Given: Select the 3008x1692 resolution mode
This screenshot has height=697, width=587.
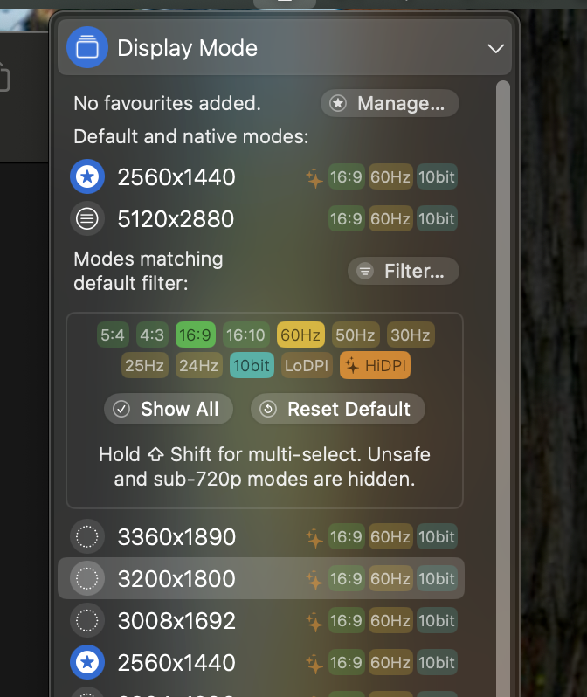Looking at the screenshot, I should click(261, 620).
